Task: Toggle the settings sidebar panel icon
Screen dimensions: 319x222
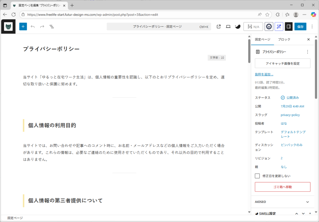Action: 288,27
